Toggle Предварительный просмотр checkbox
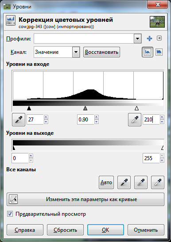171x242 pixels. [10, 214]
